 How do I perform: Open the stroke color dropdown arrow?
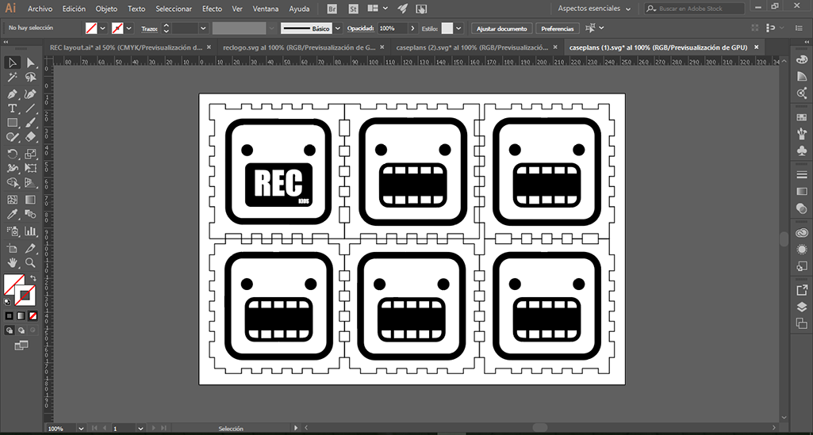(128, 28)
